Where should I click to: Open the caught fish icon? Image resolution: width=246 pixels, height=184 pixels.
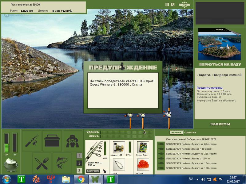point(62,163)
